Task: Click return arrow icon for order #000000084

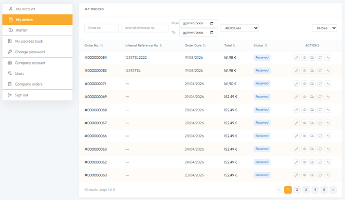Action: 328,58
